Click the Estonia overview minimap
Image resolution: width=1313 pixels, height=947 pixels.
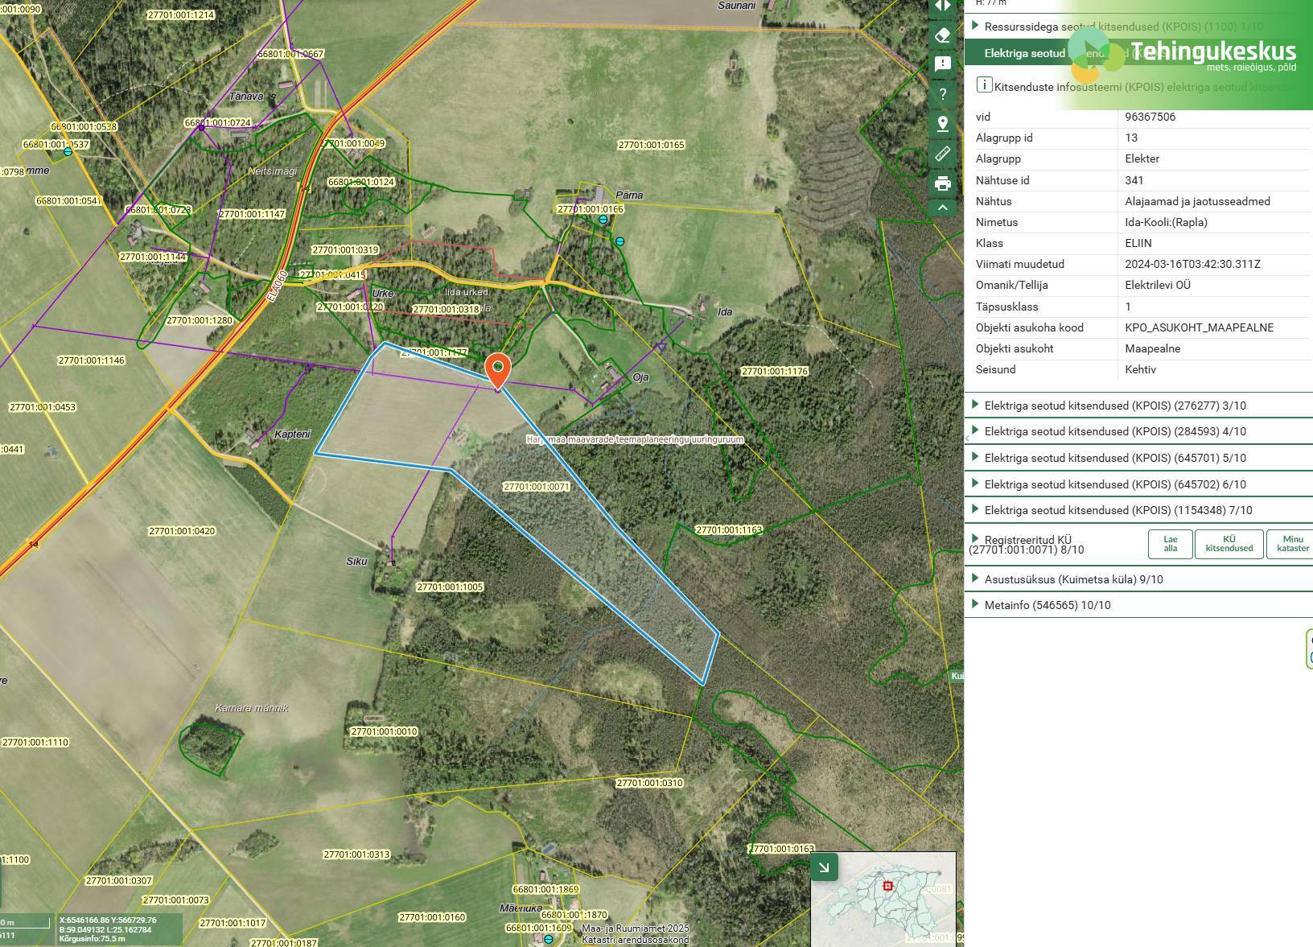883,899
